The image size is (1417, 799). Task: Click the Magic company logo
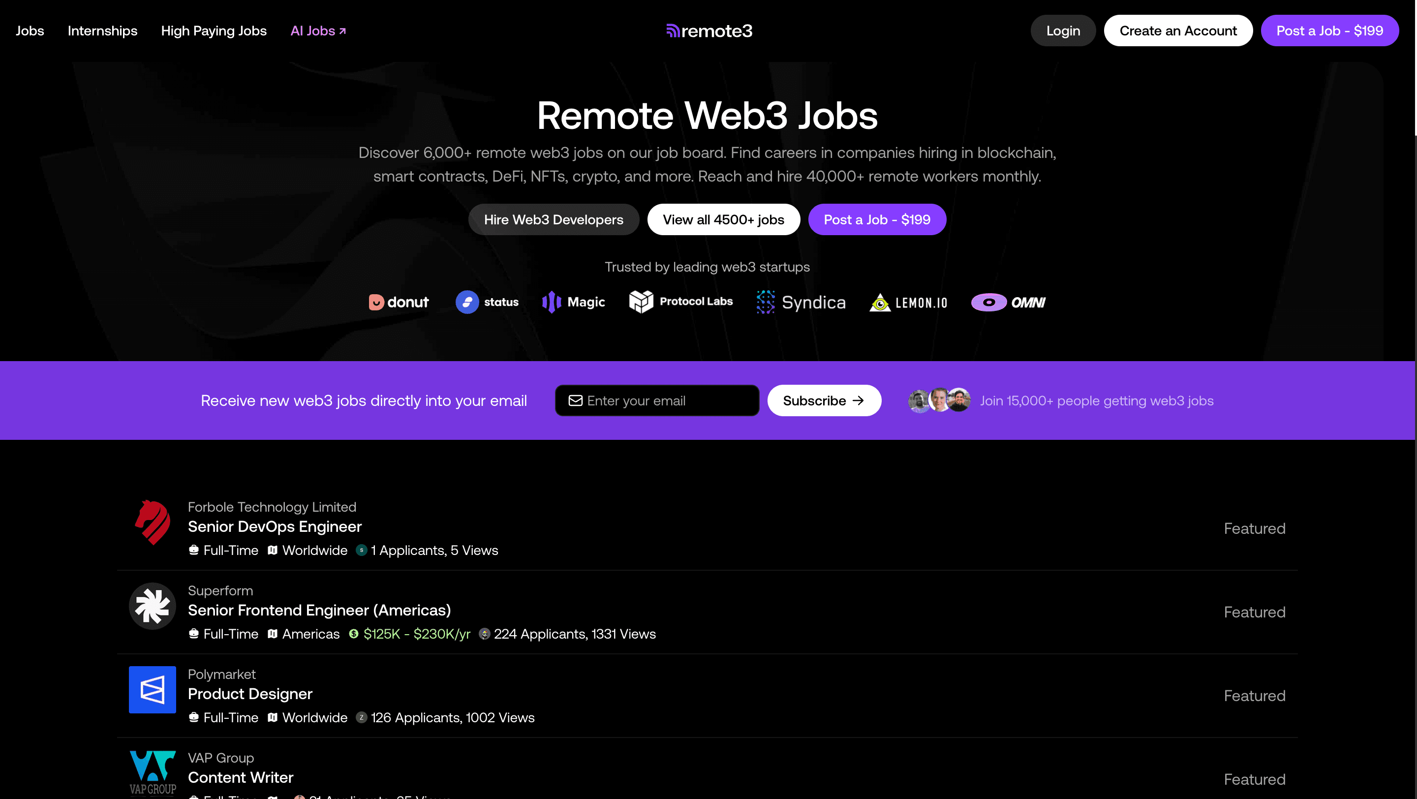[x=573, y=302]
